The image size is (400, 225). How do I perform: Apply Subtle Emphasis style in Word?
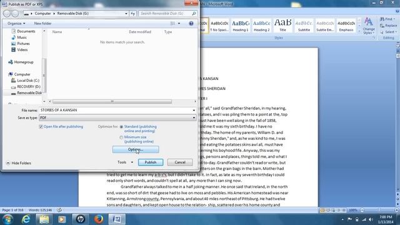(x=325, y=26)
